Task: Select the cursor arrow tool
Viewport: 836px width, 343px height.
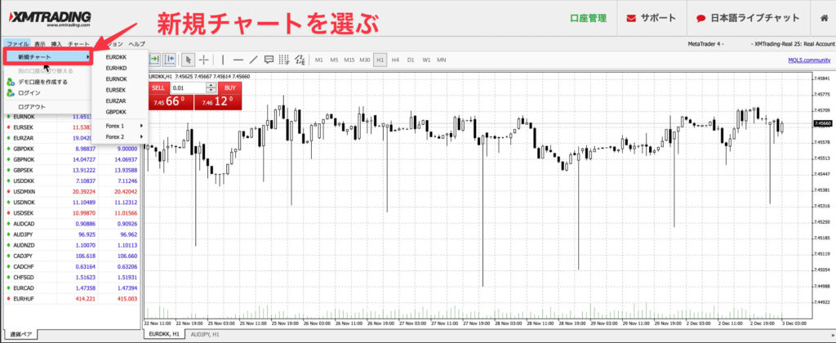Action: (x=189, y=60)
